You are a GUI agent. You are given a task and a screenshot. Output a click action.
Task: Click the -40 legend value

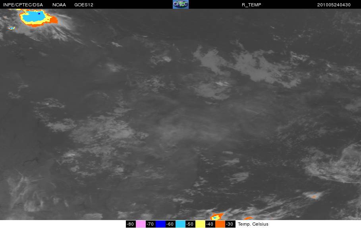click(210, 224)
